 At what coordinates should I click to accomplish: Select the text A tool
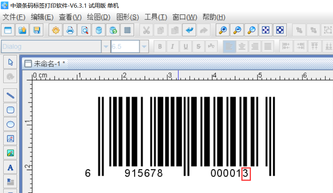10,167
